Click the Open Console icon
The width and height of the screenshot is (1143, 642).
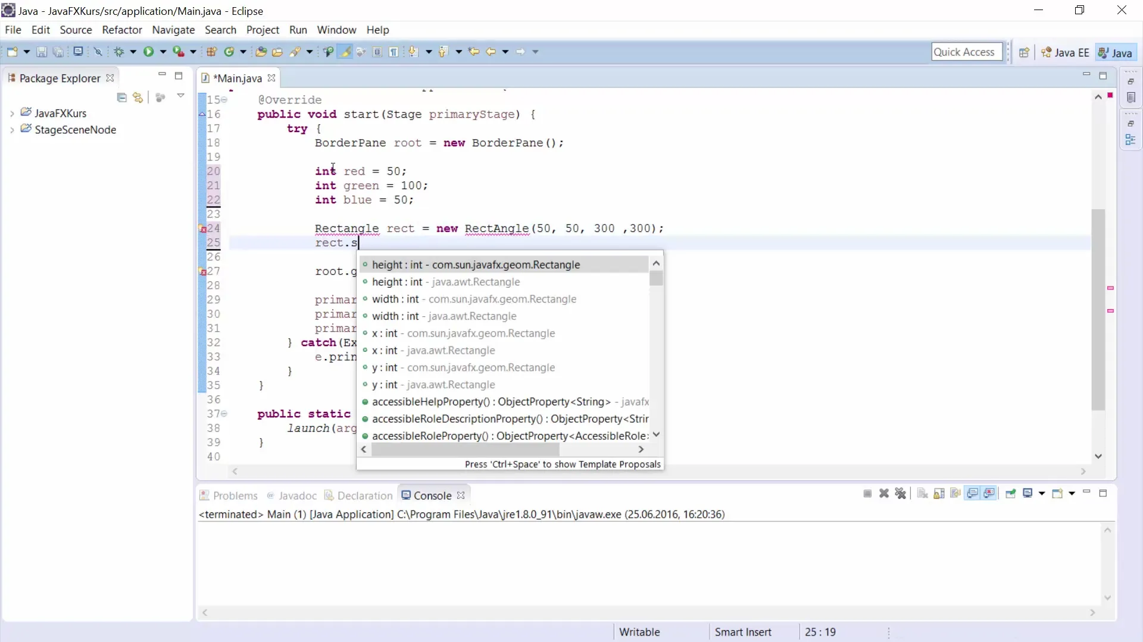[1057, 493]
